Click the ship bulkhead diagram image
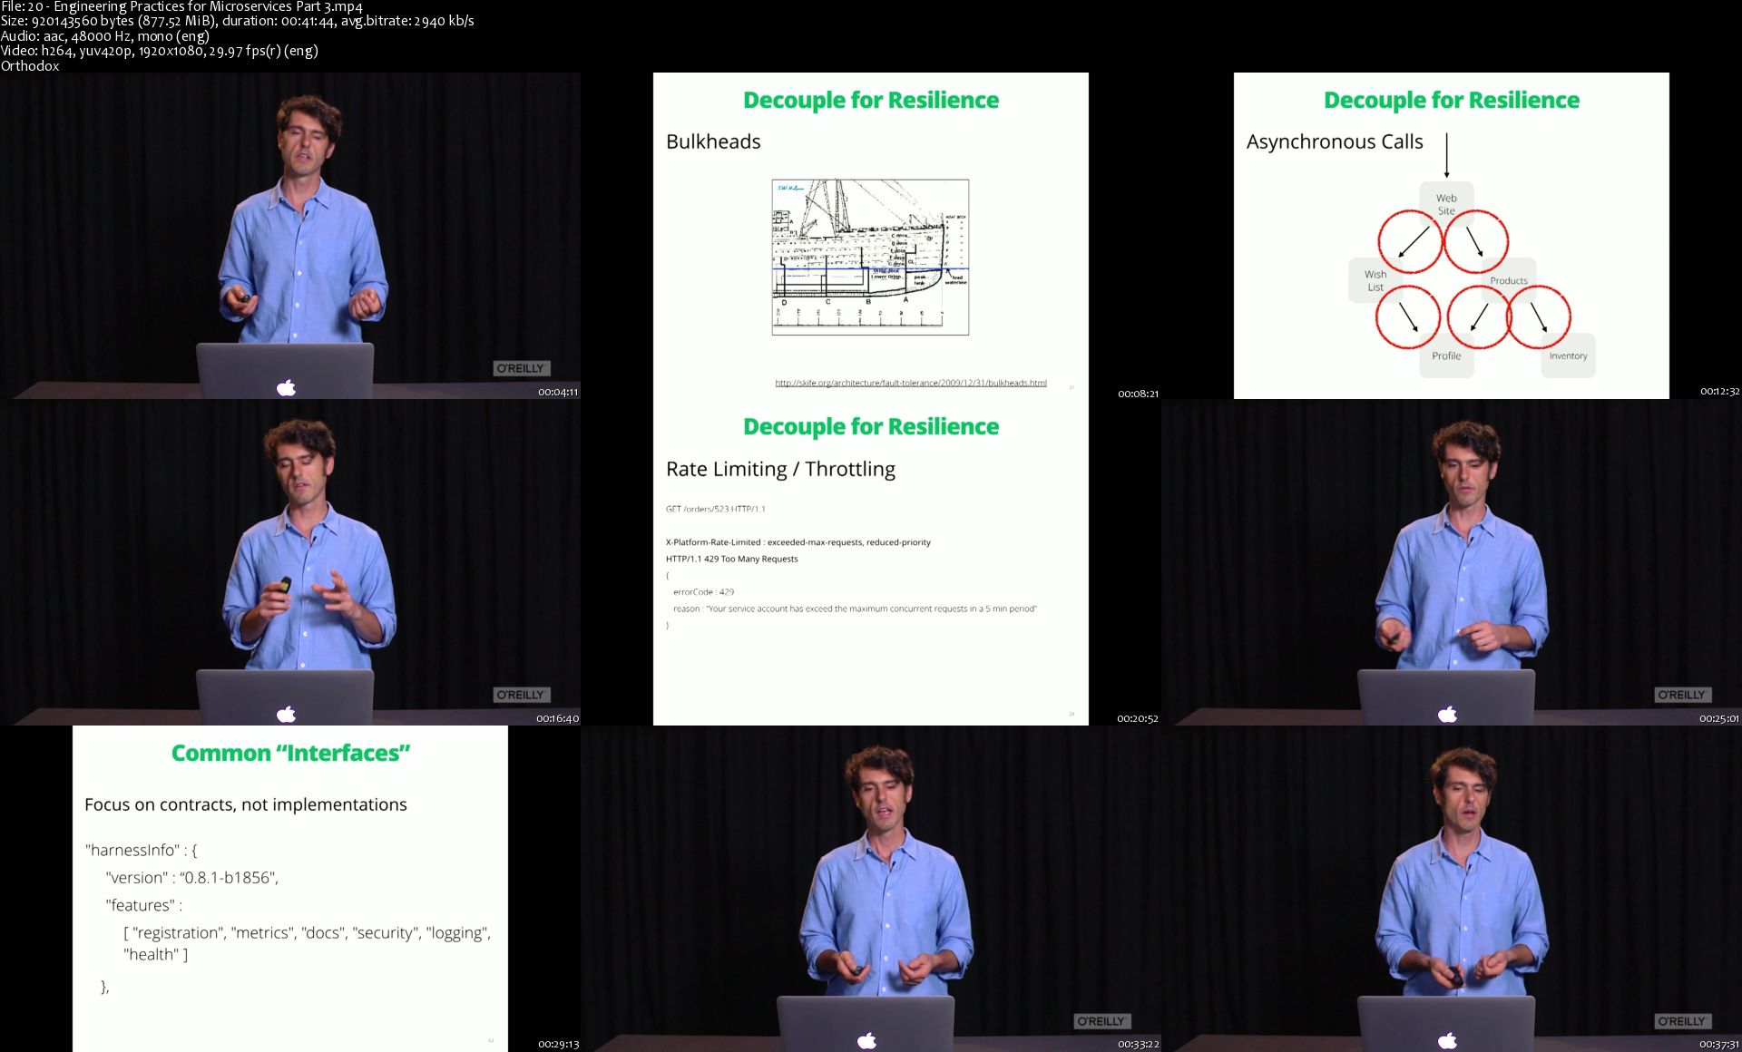 (x=870, y=257)
